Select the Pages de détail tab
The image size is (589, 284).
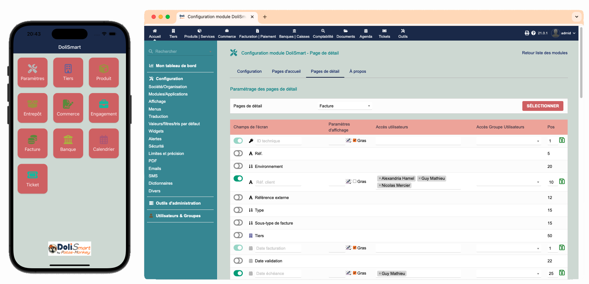(x=325, y=71)
